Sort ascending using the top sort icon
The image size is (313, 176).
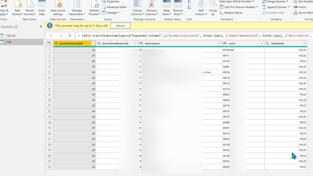[189, 2]
